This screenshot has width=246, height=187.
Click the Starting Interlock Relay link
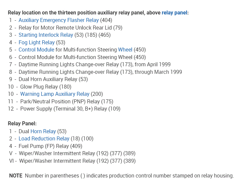click(x=46, y=35)
